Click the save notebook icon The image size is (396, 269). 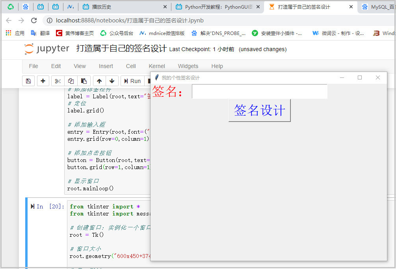28,81
